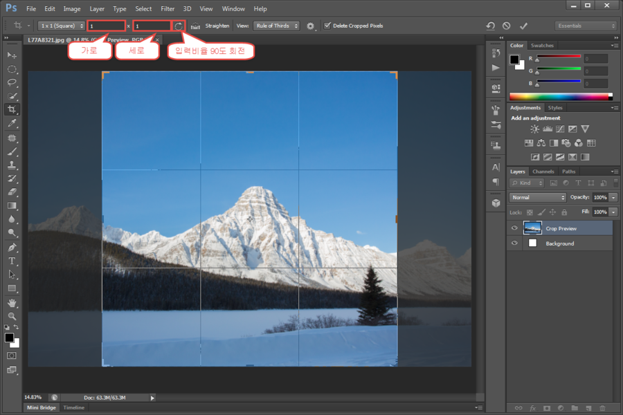Select the Rectangle shape tool
Viewport: 623px width, 415px height.
[12, 288]
